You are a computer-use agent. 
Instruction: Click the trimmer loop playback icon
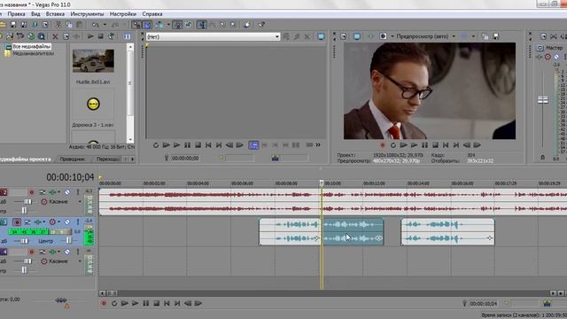pyautogui.click(x=156, y=145)
